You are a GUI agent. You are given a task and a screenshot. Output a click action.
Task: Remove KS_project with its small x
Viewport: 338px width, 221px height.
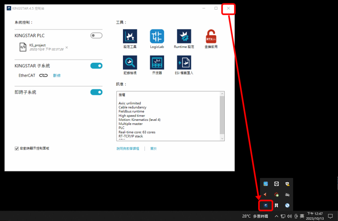[67, 47]
